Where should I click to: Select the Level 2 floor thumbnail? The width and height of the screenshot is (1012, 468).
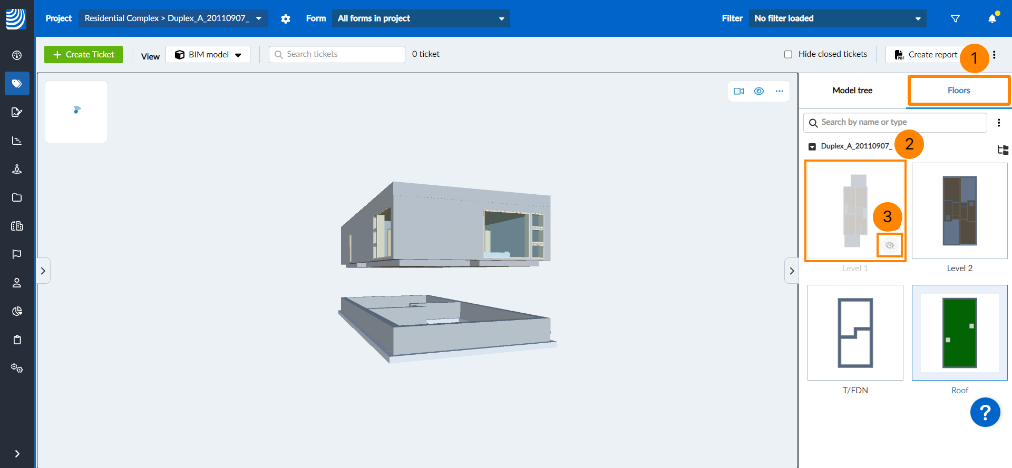959,211
